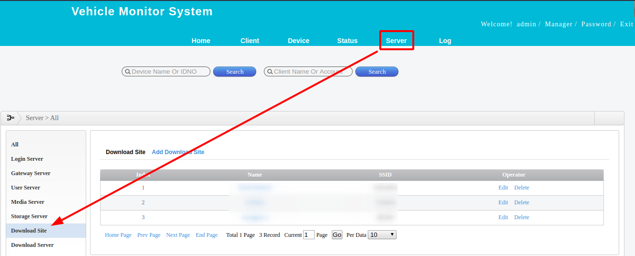Edit the first download site row
Viewport: 635px width, 256px height.
[x=503, y=188]
